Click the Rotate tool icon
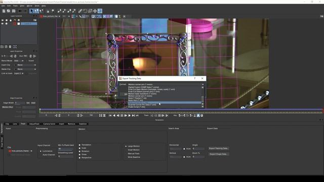The image size is (324, 182). pos(85,11)
